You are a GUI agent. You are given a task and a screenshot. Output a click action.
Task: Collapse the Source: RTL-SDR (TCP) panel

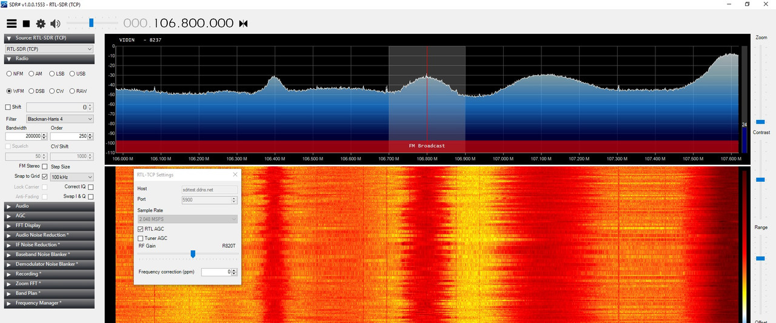(x=49, y=38)
